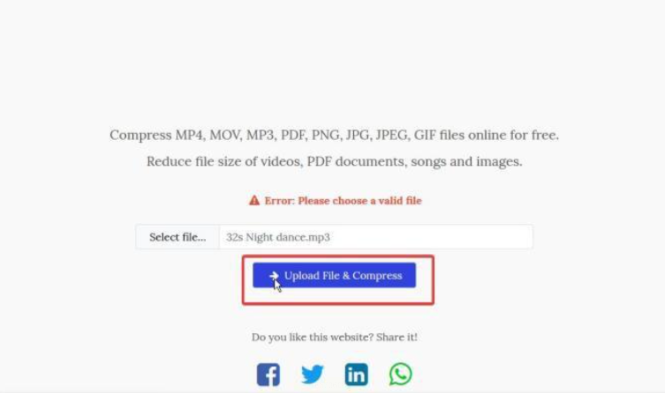The width and height of the screenshot is (665, 393).
Task: Click 'songs and images' in the subtitle
Action: [466, 162]
